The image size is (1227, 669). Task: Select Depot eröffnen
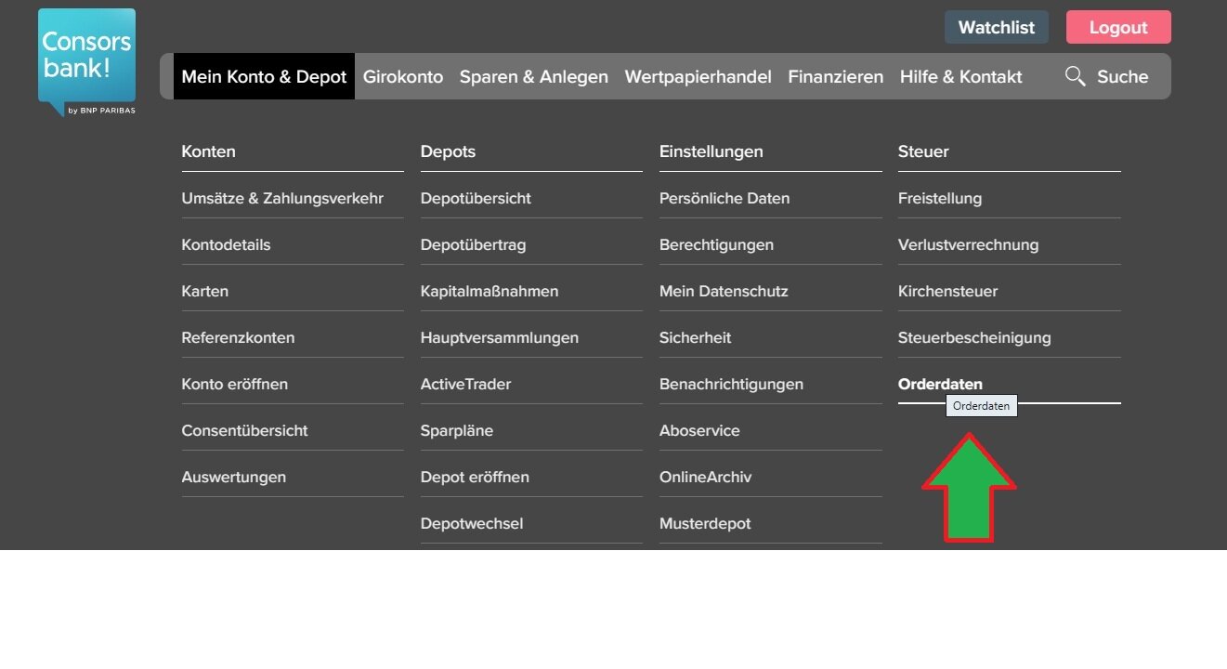[475, 477]
